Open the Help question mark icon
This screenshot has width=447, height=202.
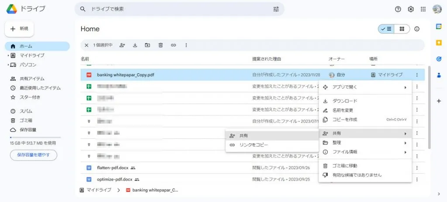(x=398, y=9)
